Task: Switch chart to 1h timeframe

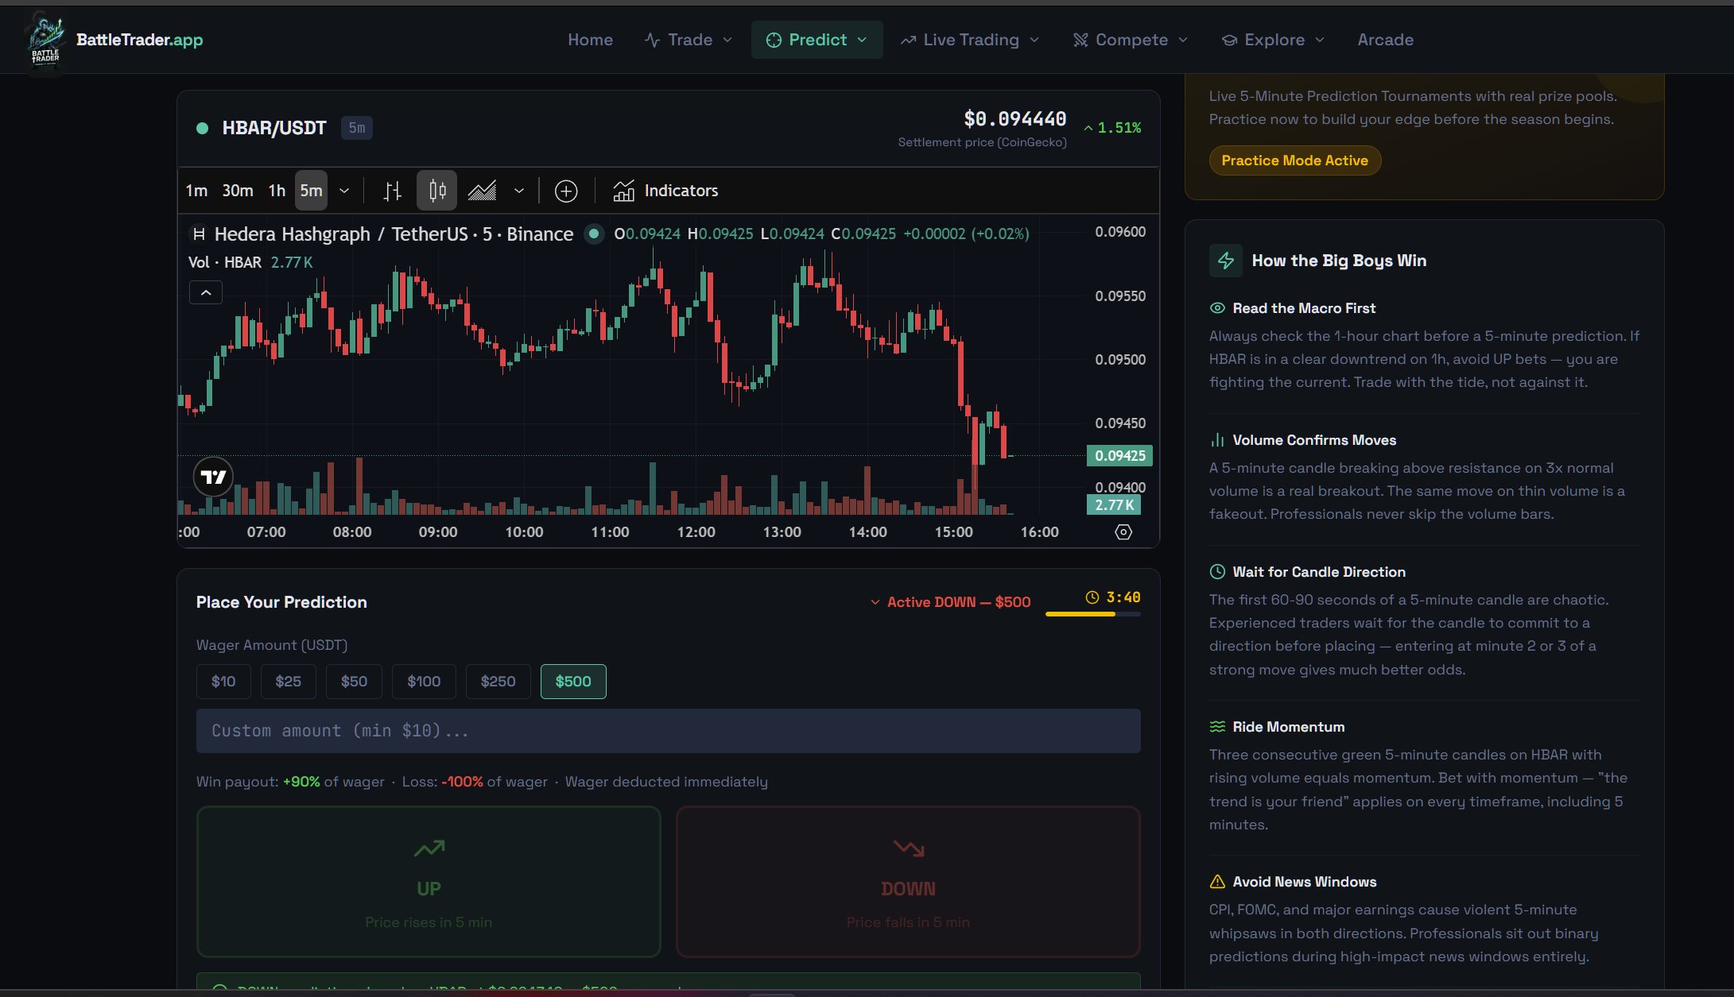Action: click(x=276, y=191)
